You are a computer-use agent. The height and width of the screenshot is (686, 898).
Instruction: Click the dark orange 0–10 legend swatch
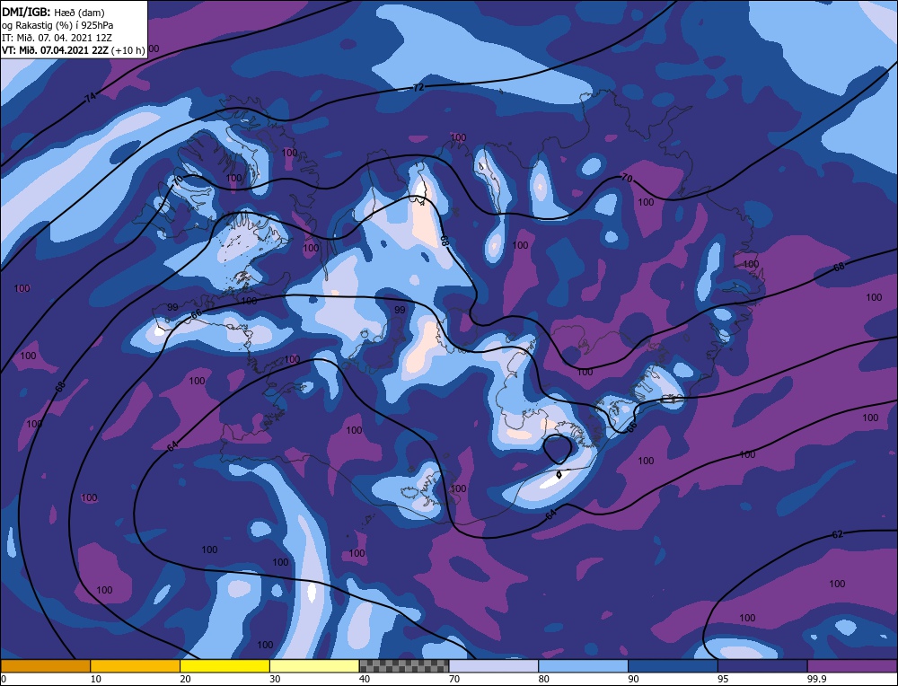[45, 665]
